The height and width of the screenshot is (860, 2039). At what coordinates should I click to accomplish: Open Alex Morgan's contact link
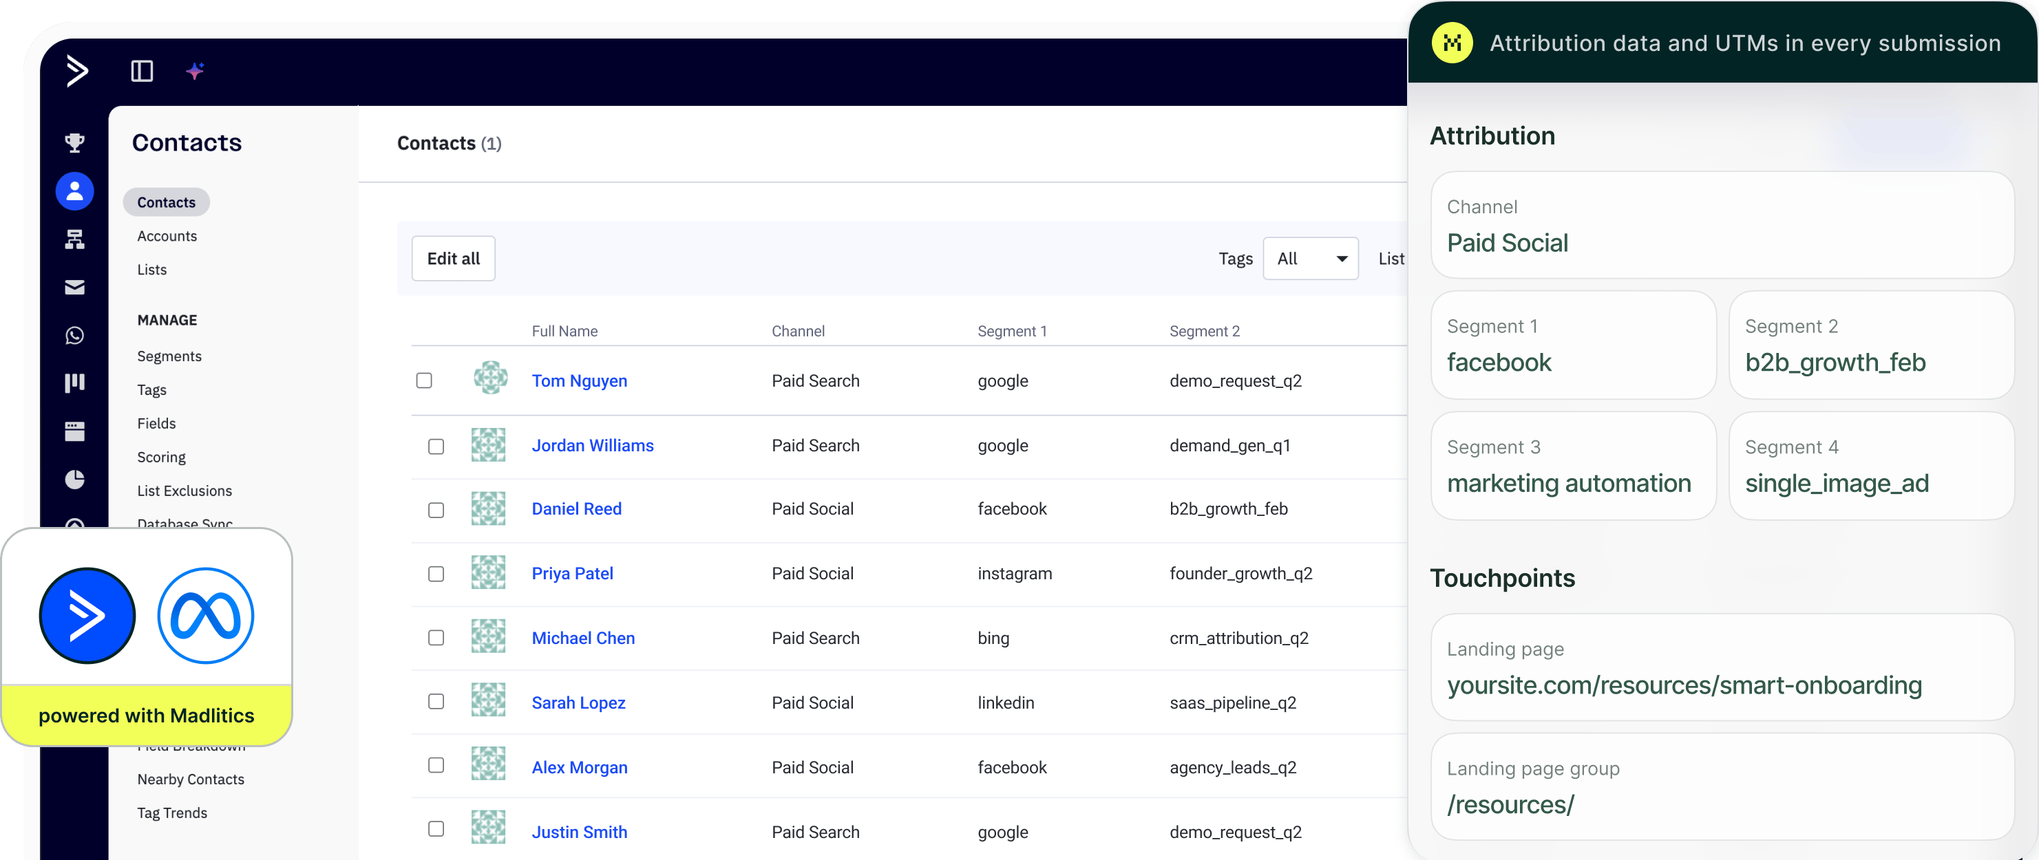[x=580, y=767]
